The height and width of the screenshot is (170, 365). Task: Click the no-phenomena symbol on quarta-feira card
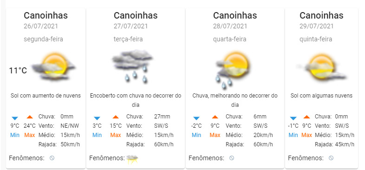tap(232, 158)
